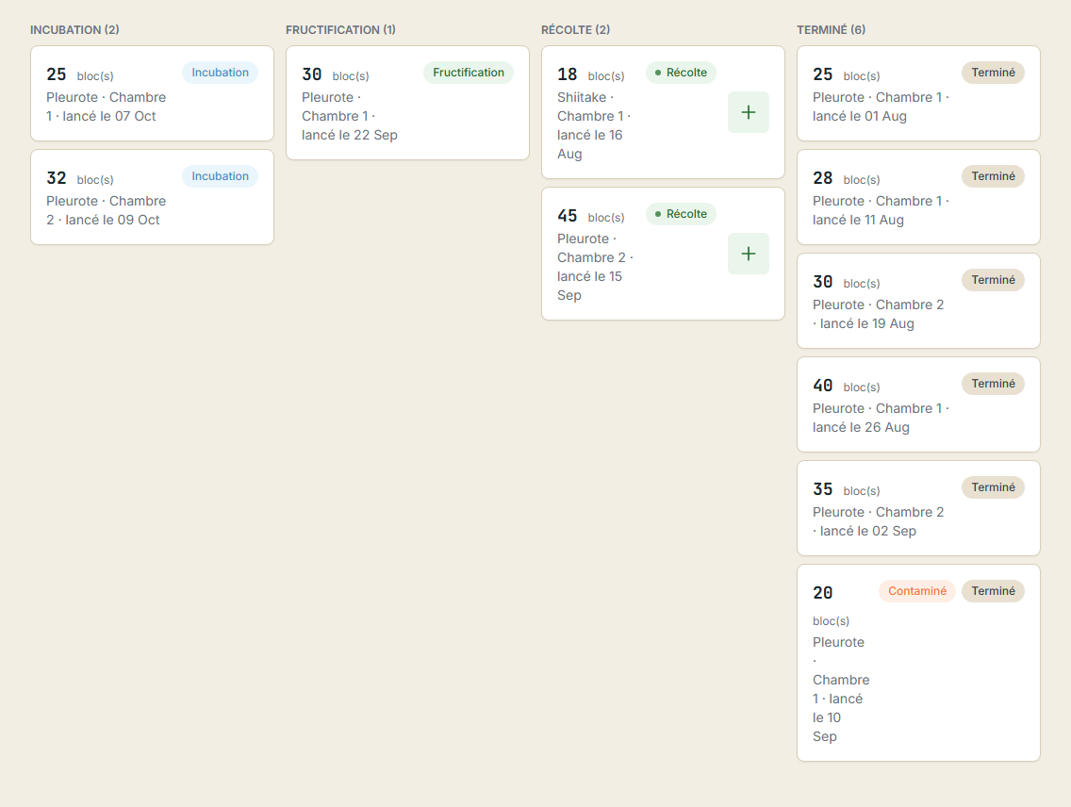This screenshot has height=807, width=1071.
Task: Click the bloc count '40' in Terminé column
Action: (822, 386)
